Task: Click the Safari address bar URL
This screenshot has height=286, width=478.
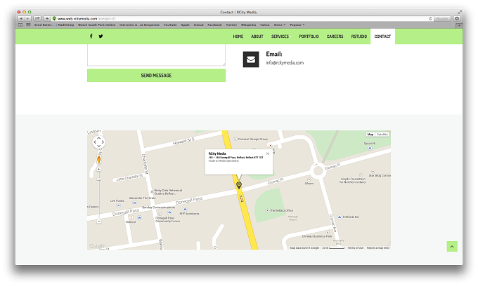Action: 86,18
